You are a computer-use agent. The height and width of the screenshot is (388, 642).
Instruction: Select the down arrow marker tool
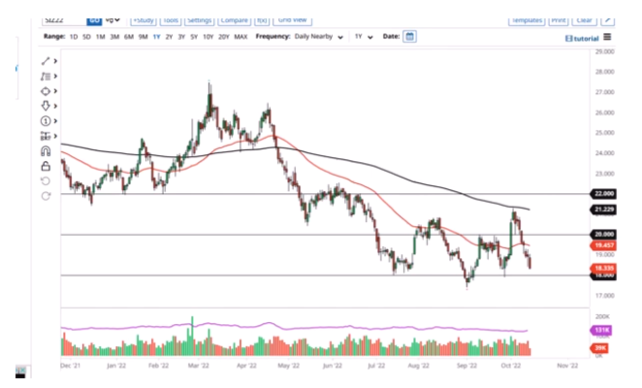click(x=46, y=106)
